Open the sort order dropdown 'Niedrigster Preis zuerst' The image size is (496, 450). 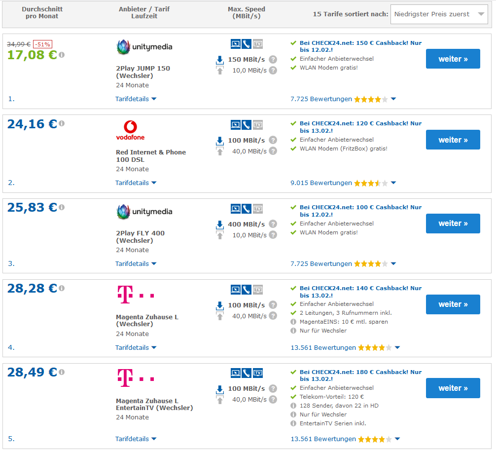pos(439,14)
